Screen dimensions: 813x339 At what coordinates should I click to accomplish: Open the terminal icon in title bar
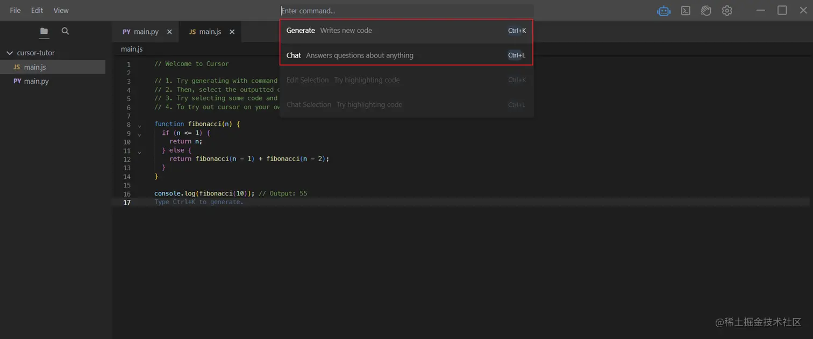686,11
